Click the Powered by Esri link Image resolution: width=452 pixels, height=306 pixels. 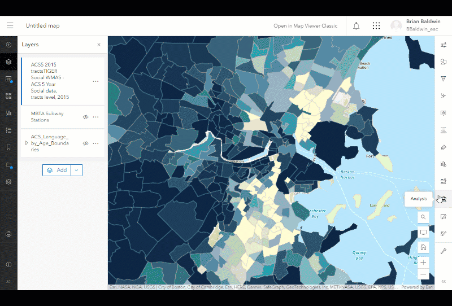pos(417,287)
